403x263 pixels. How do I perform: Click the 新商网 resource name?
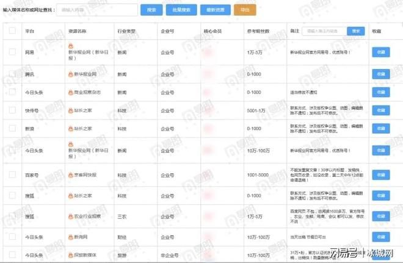coord(81,237)
